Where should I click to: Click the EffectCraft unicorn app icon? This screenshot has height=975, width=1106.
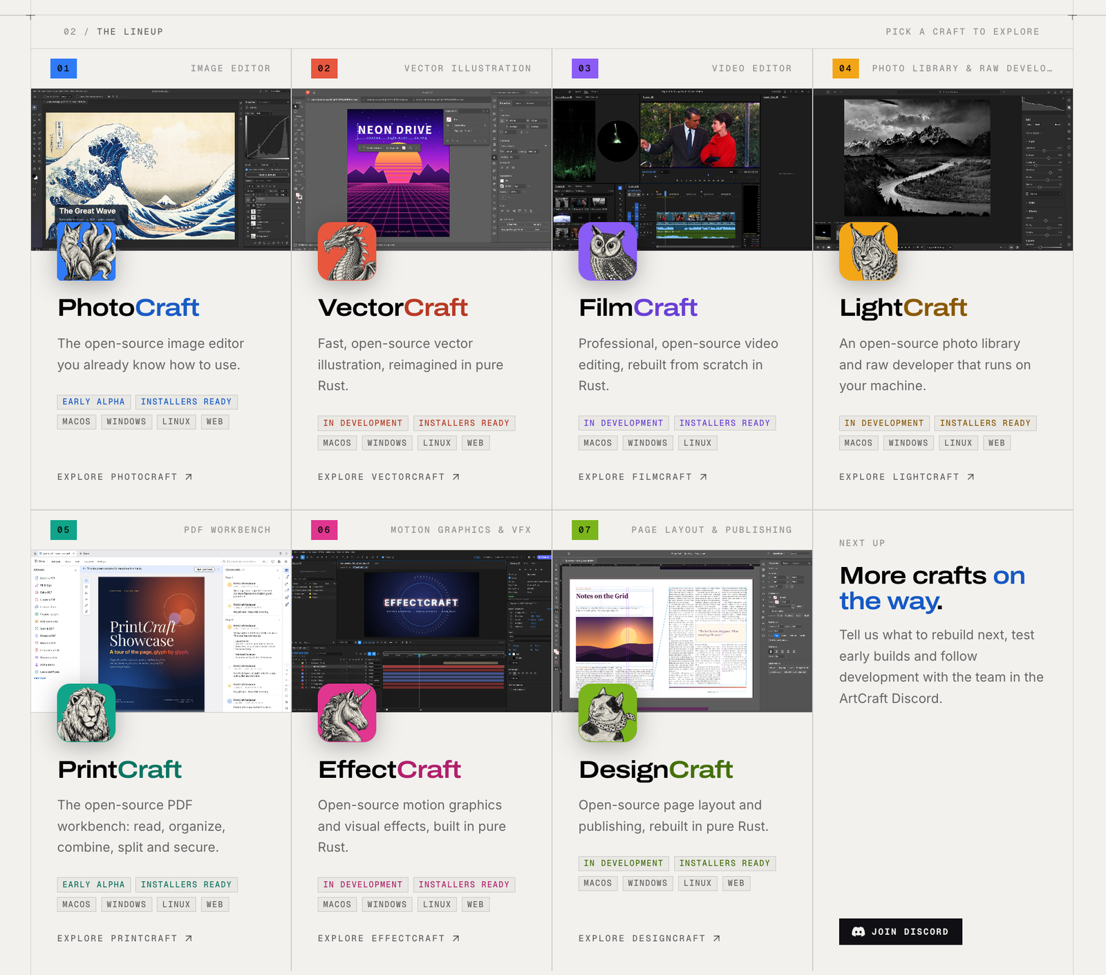click(x=347, y=713)
